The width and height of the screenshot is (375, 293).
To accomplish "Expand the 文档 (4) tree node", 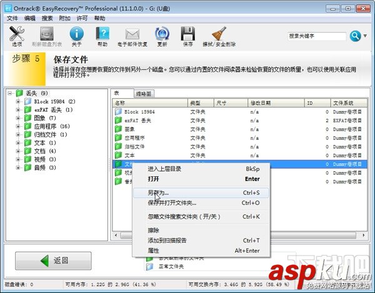I will (x=18, y=151).
